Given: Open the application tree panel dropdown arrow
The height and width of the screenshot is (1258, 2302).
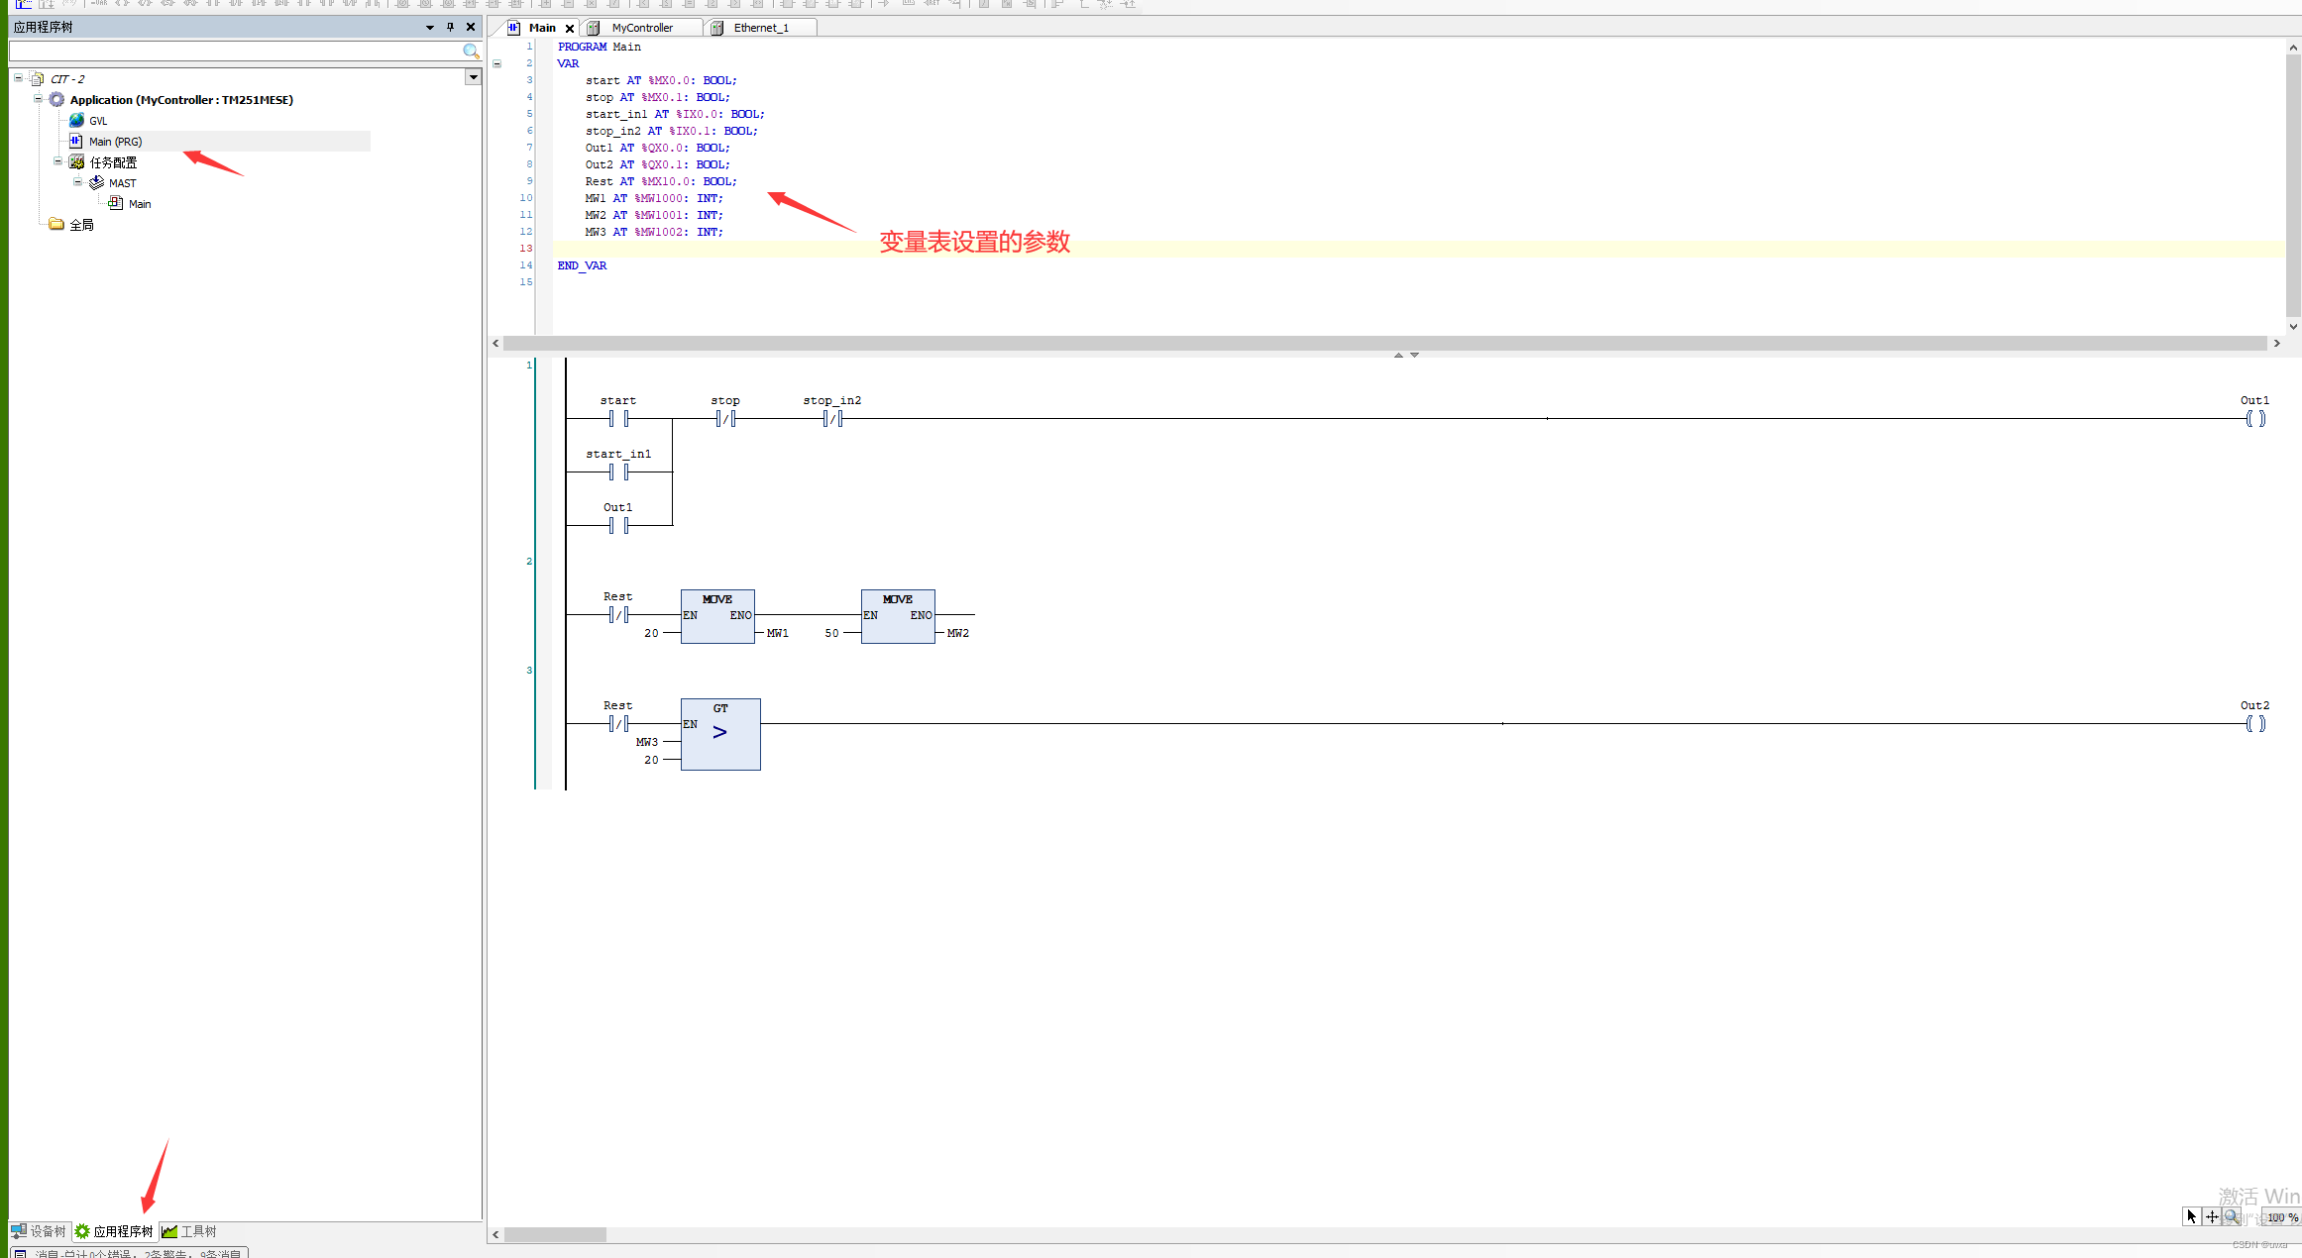Looking at the screenshot, I should pos(430,27).
